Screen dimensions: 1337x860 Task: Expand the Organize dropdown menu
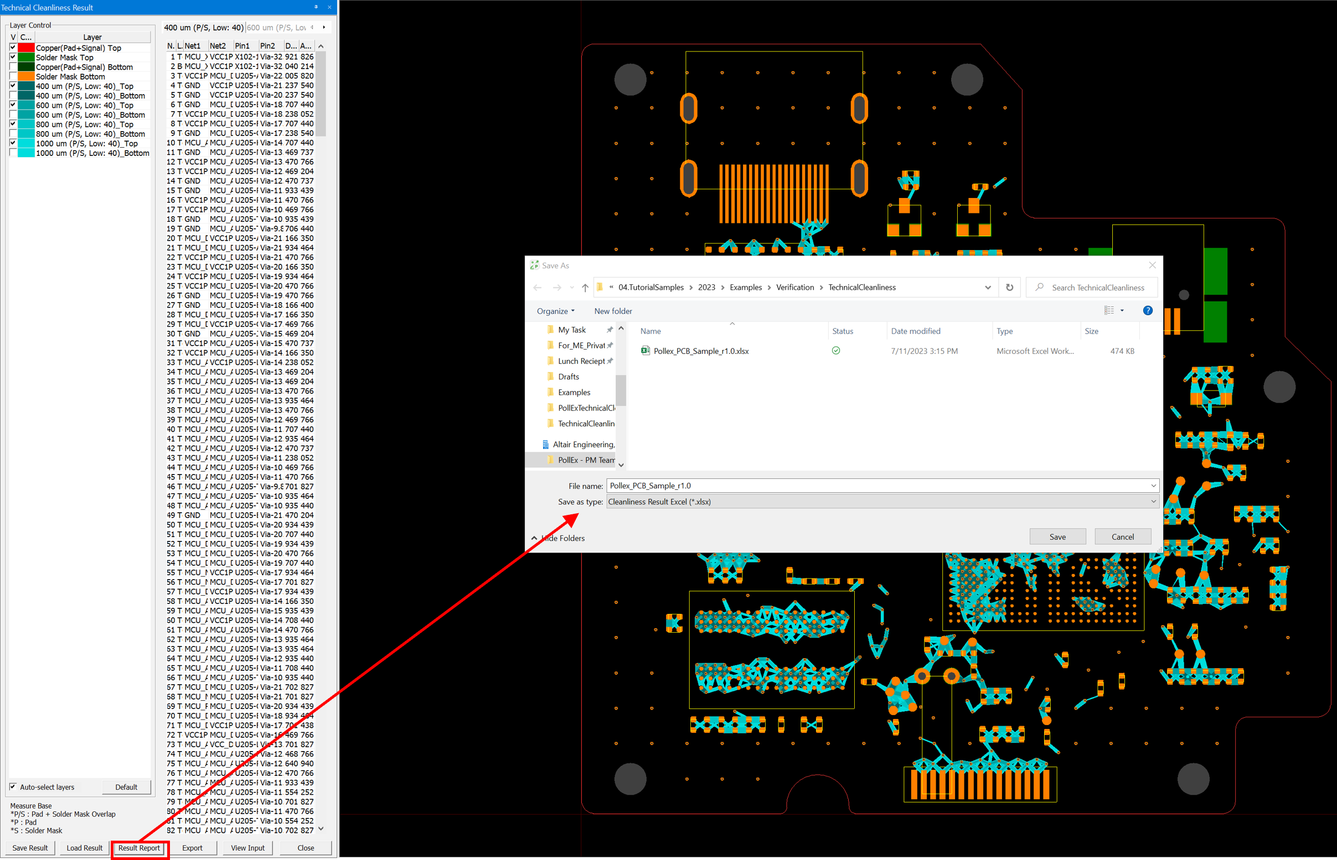(x=556, y=311)
